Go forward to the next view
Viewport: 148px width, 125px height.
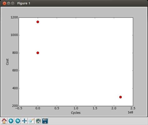(x=18, y=121)
